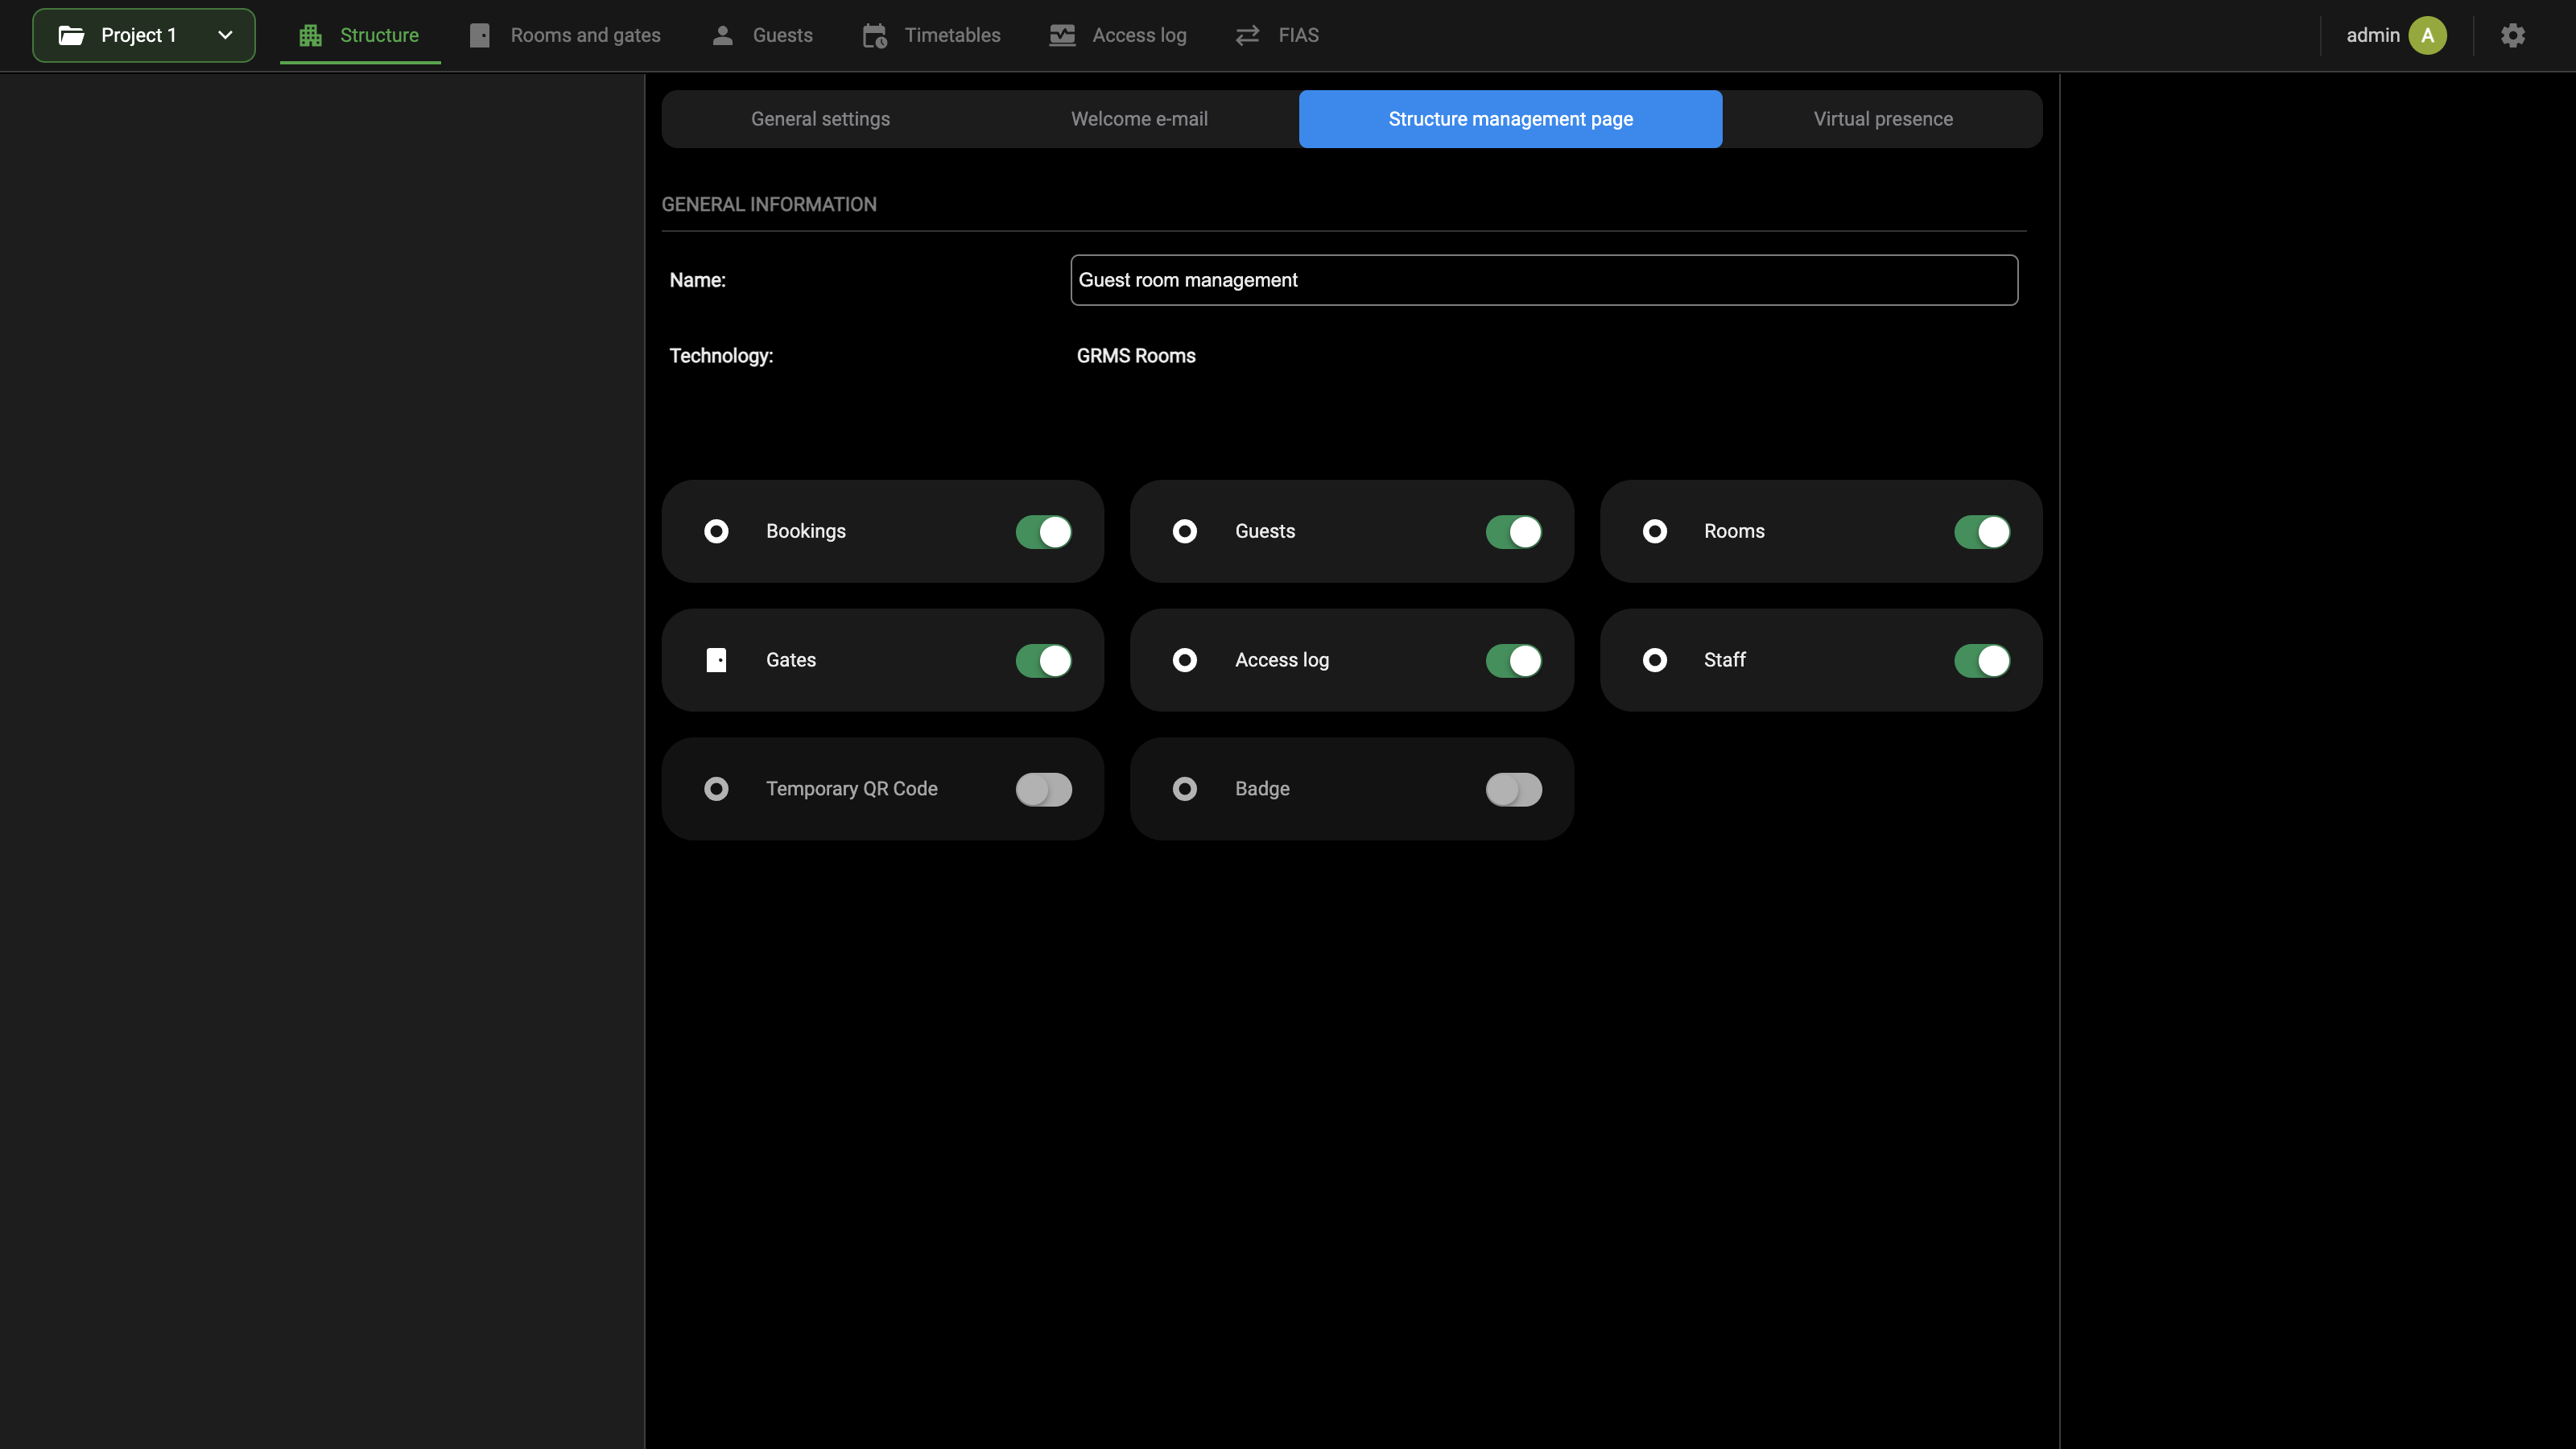The image size is (2576, 1449).
Task: Open settings via the gear icon
Action: coord(2512,35)
